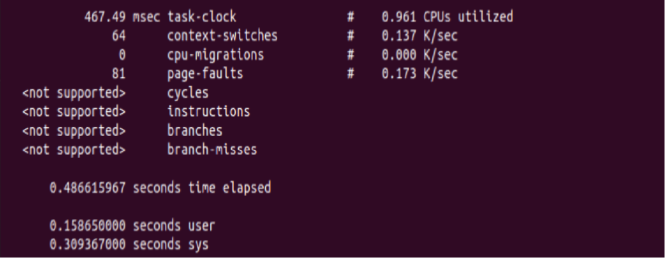Select the 0.486615967 seconds time elapsed line
Screen dimensions: 665x258
coord(160,188)
